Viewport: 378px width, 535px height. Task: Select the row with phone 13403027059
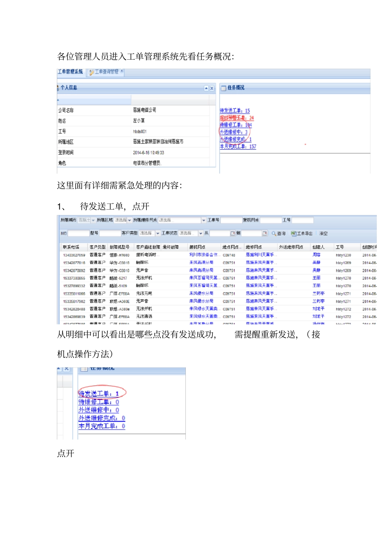click(218, 255)
